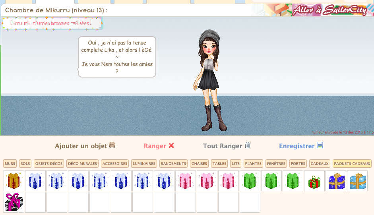Viewport: 374px width, 215px height.
Task: Go to SailorCity banner link
Action: pos(329,10)
